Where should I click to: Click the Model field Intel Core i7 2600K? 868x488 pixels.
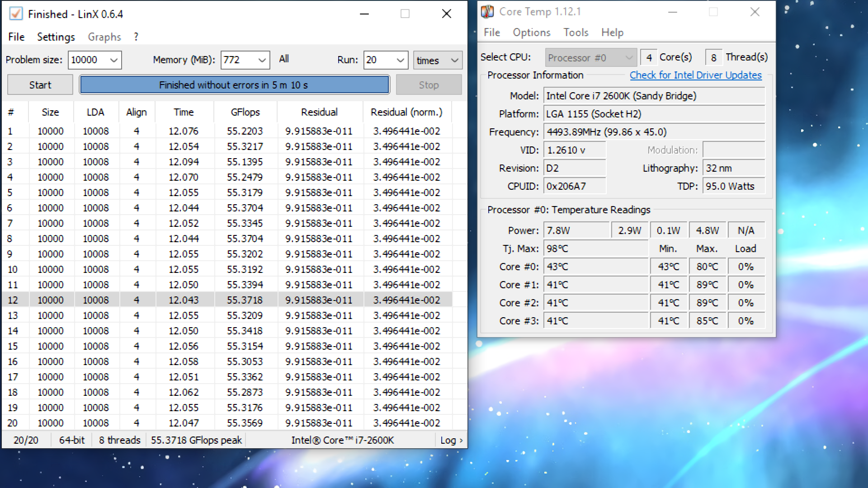[654, 96]
